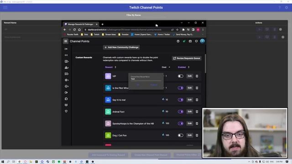
Task: Open the Home / Twitter bookmark
Action: click(162, 35)
